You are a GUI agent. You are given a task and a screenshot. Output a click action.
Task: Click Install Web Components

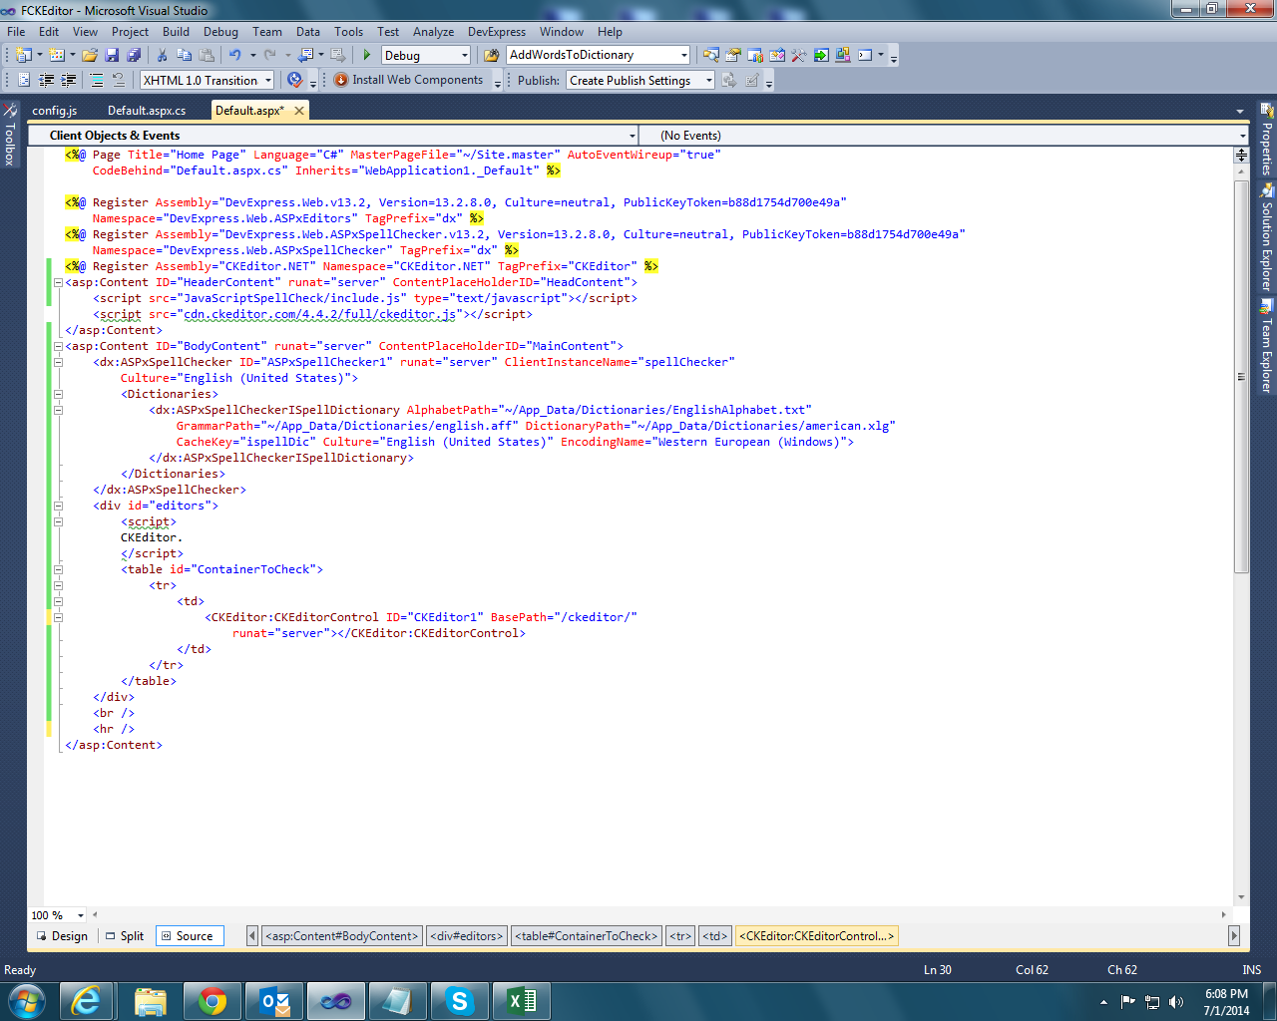pos(409,81)
